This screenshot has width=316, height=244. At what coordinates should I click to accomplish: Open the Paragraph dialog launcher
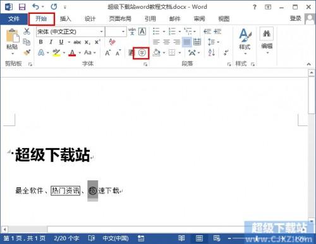[x=229, y=64]
